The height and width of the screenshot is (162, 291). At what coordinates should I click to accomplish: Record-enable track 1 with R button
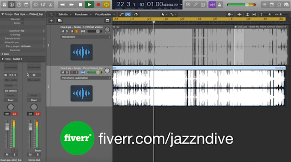tap(72, 31)
